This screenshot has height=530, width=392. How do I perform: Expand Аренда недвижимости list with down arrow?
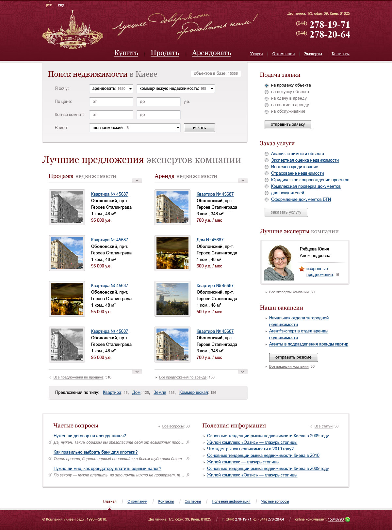click(243, 372)
